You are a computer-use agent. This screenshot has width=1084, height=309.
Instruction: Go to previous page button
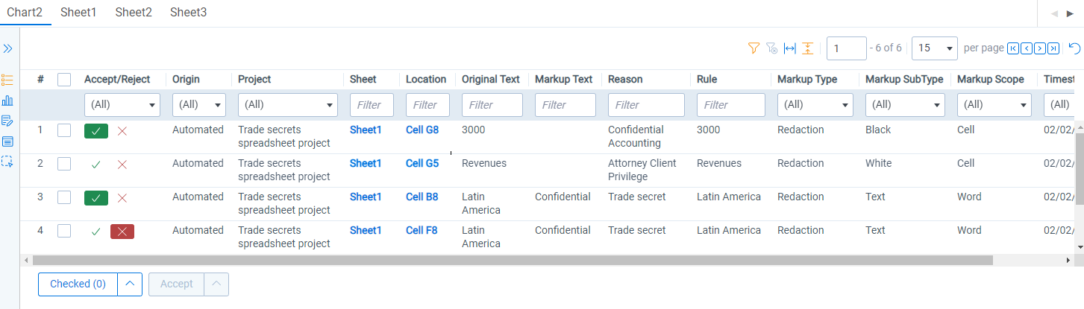pyautogui.click(x=1027, y=48)
